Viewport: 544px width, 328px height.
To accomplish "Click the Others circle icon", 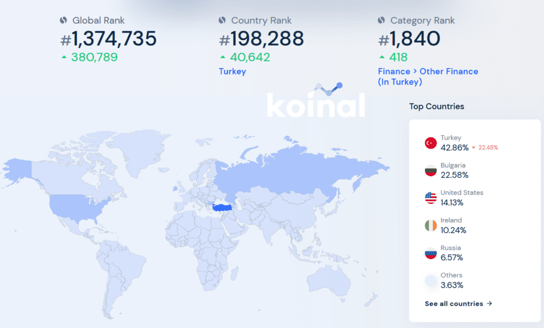I will point(430,281).
